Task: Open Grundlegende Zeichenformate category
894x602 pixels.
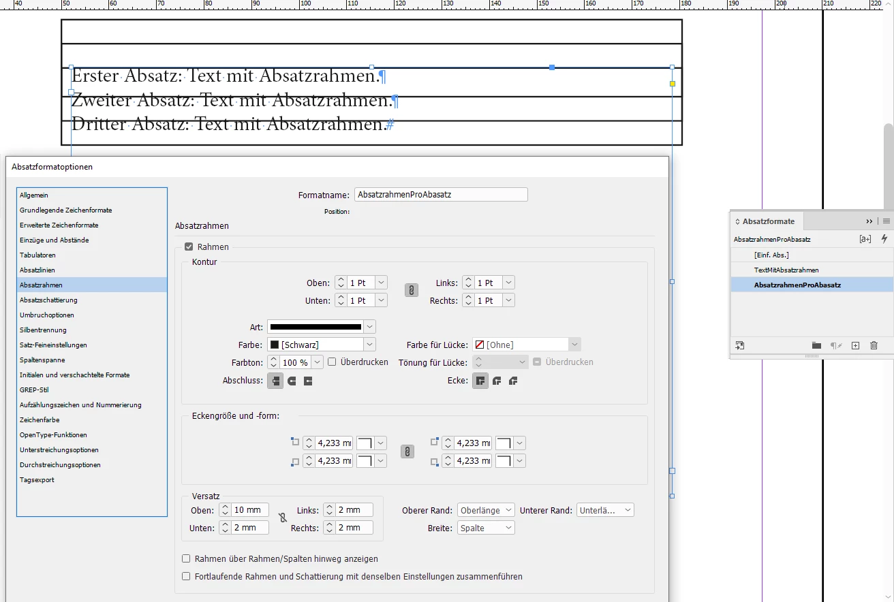Action: [92, 210]
